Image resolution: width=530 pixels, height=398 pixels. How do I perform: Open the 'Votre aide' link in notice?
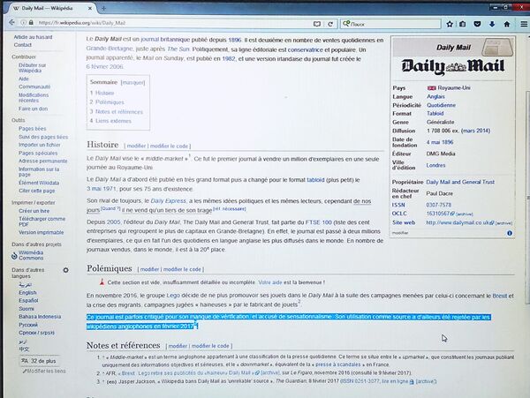(269, 282)
